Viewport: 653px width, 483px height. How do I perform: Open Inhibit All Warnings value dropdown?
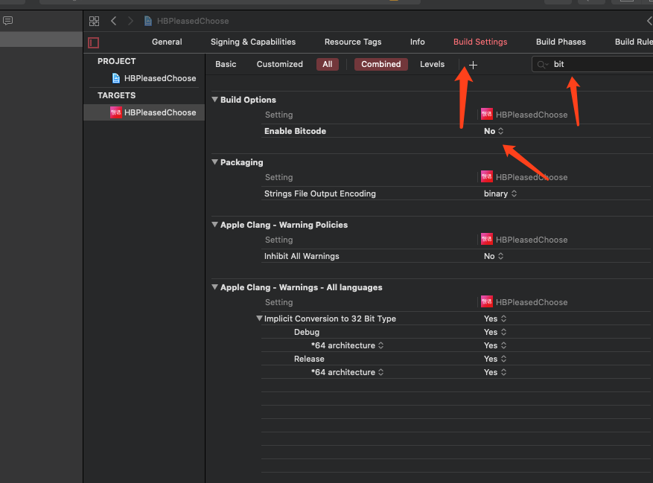(494, 256)
